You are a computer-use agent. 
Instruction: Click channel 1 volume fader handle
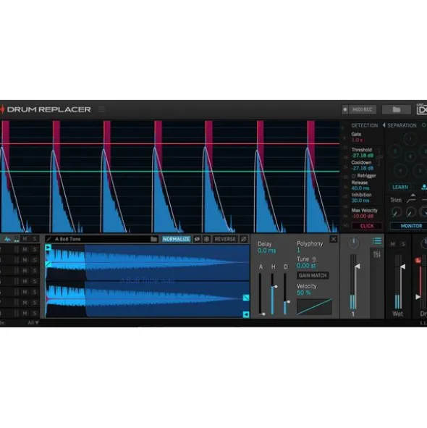point(358,266)
